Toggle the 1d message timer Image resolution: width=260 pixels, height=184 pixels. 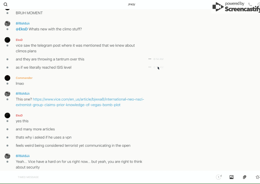[x=219, y=177]
